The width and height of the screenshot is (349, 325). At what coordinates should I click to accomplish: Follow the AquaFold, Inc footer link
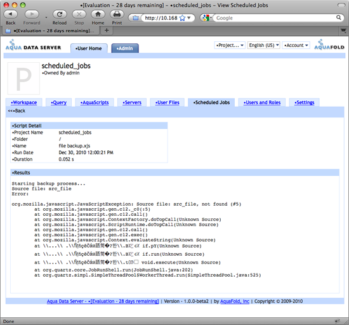tap(235, 301)
